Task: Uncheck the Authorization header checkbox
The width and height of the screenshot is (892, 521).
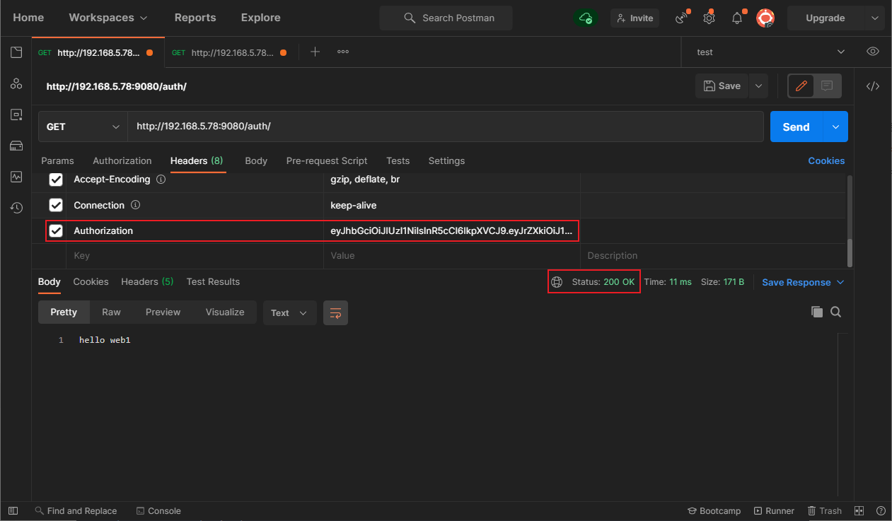Action: pos(56,230)
